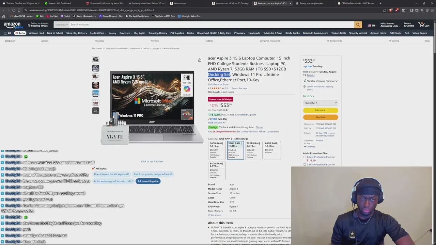This screenshot has width=436, height=245.
Task: Switch to the Stream - Kick Dashboard tab
Action: (62, 3)
